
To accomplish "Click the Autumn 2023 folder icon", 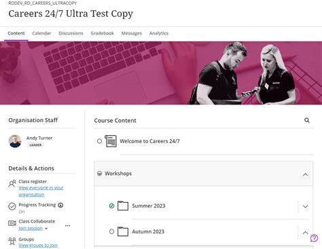I will pyautogui.click(x=123, y=231).
